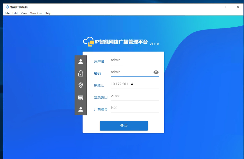
Task: Click the 登录端口 label text
Action: [101, 97]
